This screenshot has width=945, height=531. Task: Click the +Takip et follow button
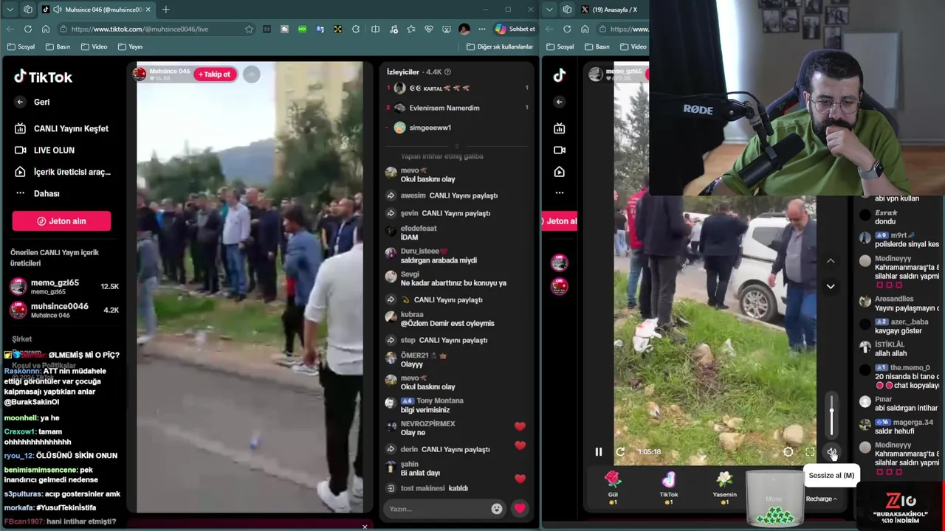[214, 74]
